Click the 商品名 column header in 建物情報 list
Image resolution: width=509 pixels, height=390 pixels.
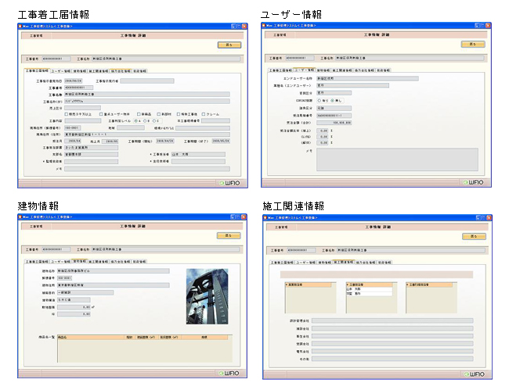(63, 337)
